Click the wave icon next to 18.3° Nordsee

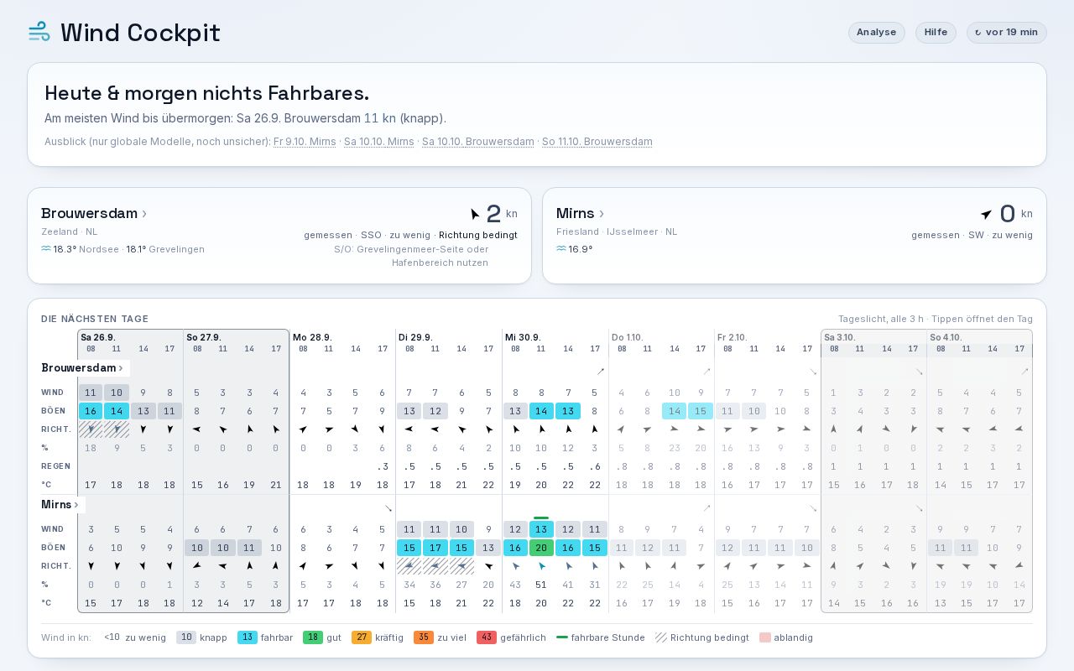(46, 249)
